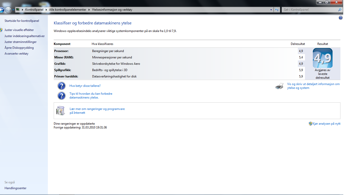Click the 'Komponent' column header

[x=62, y=44]
